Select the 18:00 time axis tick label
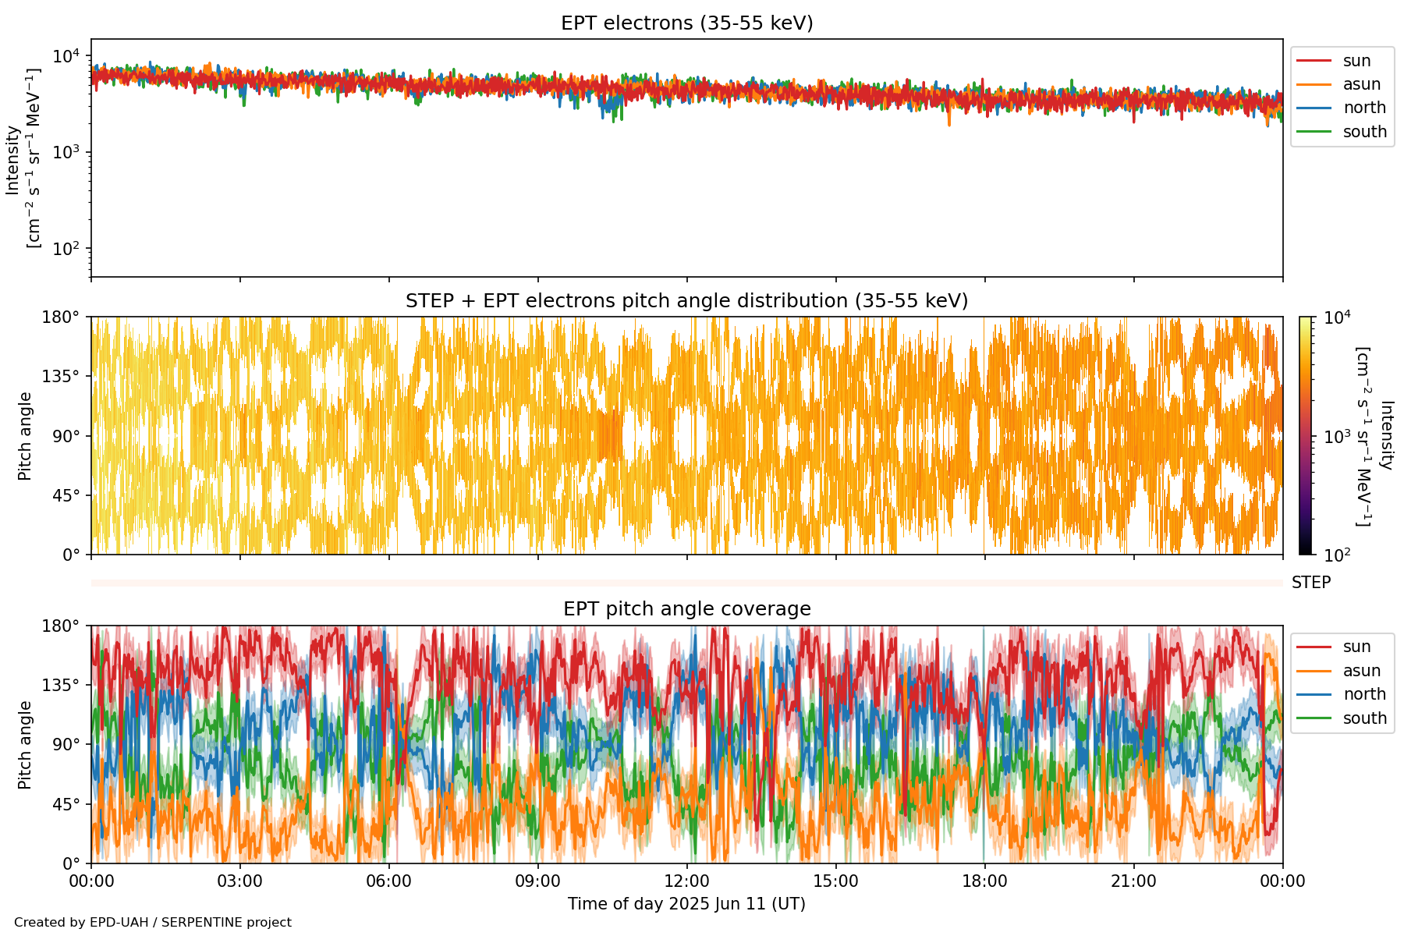1404x936 pixels. click(x=984, y=881)
